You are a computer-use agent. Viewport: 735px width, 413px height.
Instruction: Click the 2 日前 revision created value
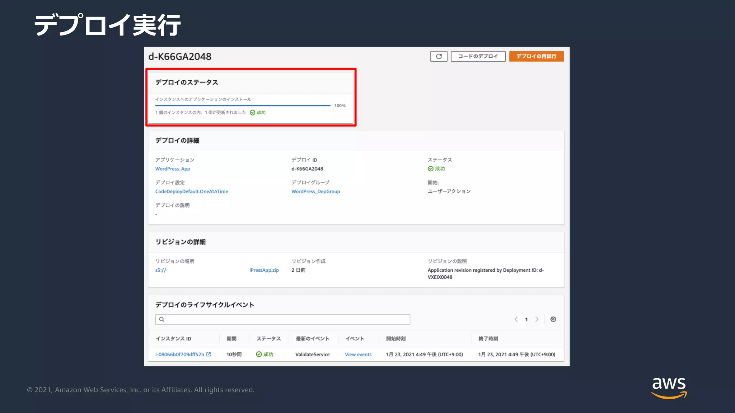(298, 270)
